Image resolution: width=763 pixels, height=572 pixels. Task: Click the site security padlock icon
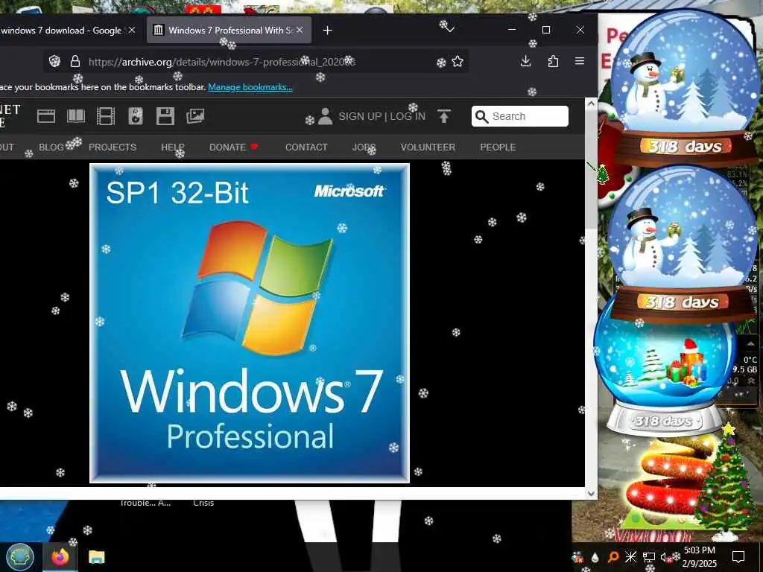tap(75, 61)
